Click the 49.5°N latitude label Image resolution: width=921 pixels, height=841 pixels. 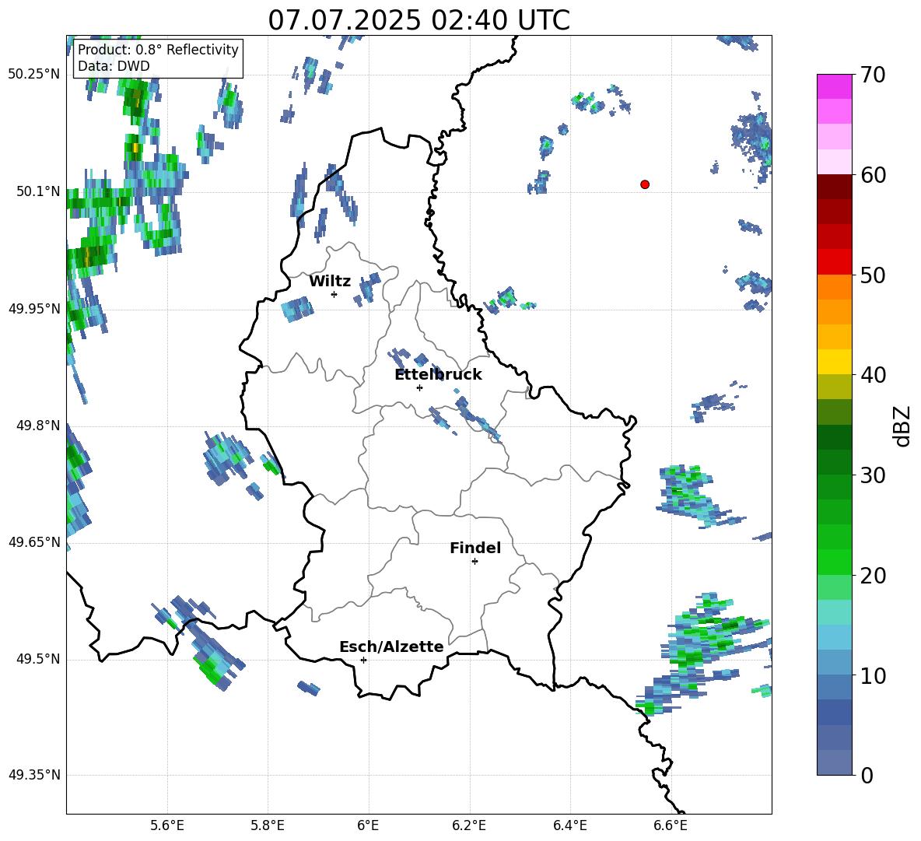38,659
